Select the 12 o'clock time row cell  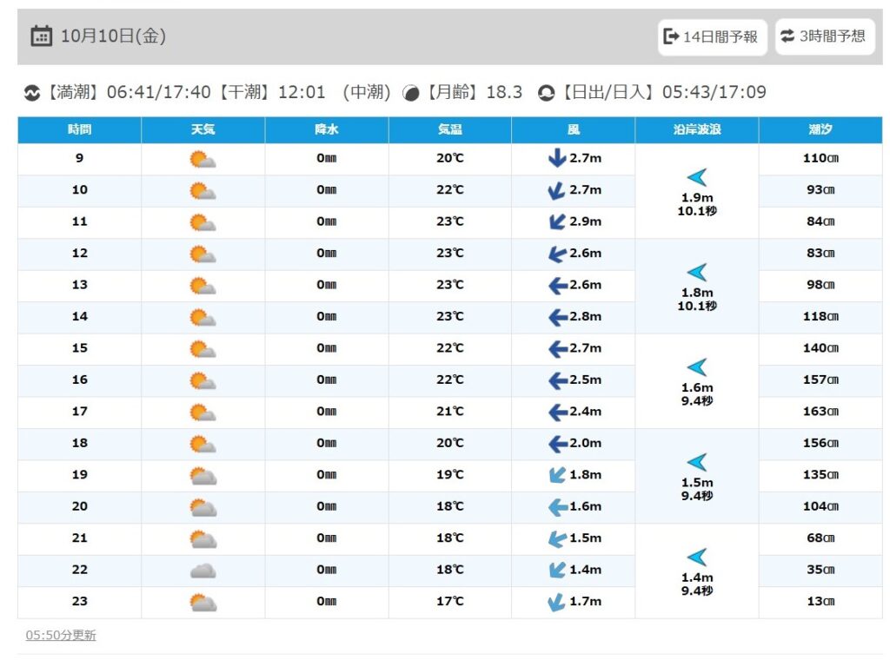click(x=79, y=254)
